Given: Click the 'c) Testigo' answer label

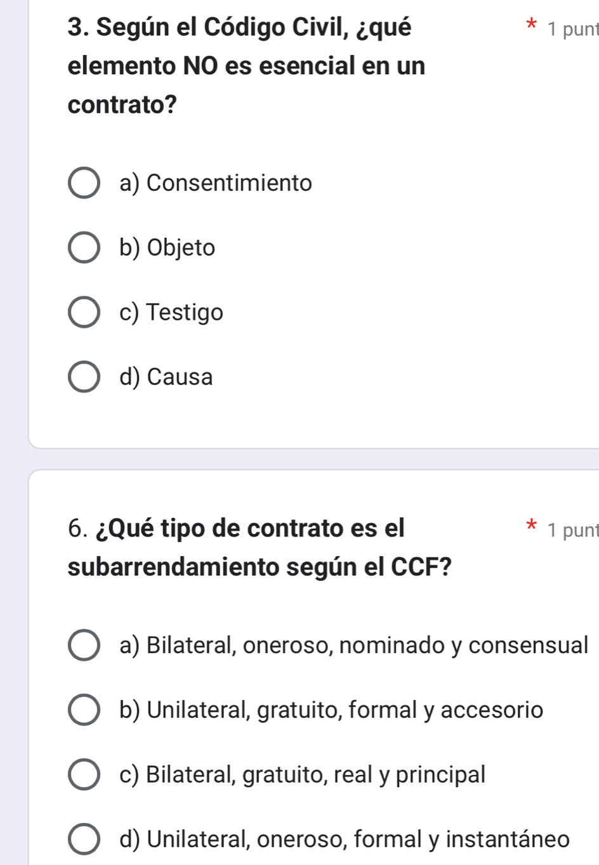Looking at the screenshot, I should pyautogui.click(x=171, y=313).
